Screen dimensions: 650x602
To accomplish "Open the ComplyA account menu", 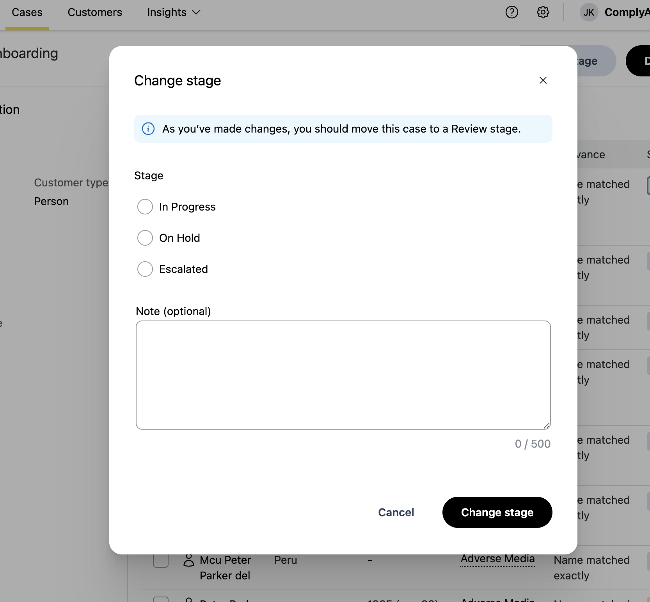I will pyautogui.click(x=627, y=12).
